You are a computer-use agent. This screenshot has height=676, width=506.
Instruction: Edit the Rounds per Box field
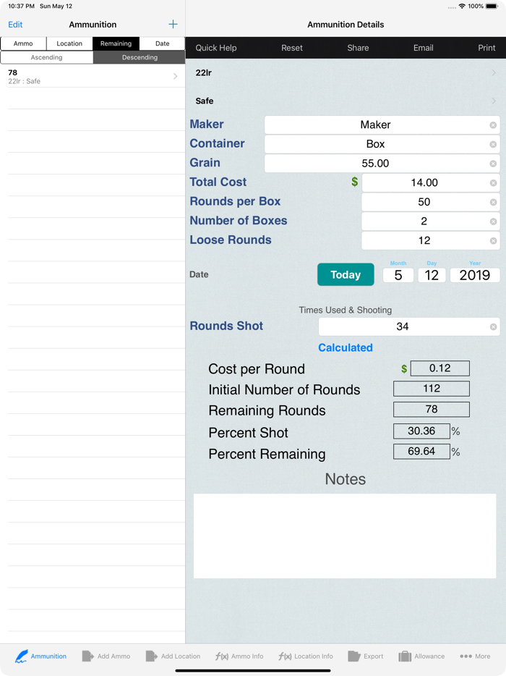coord(431,202)
